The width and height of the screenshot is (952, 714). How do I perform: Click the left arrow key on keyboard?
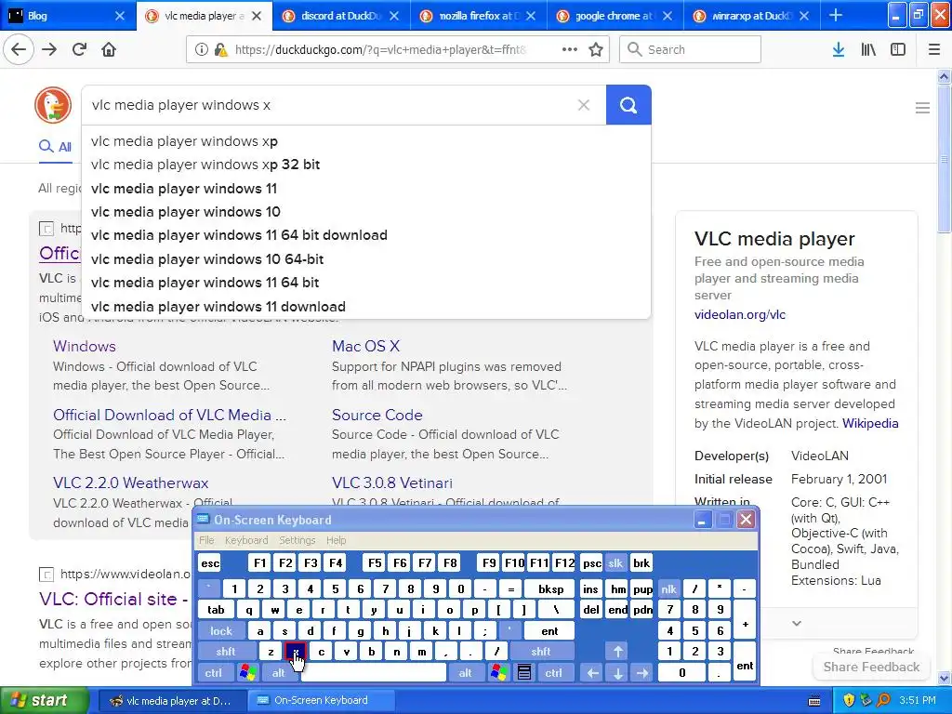click(592, 673)
